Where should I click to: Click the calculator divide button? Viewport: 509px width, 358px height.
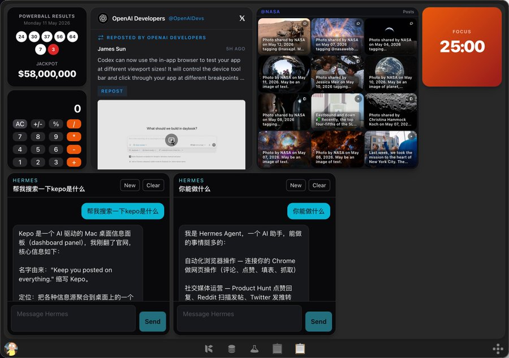click(x=74, y=124)
